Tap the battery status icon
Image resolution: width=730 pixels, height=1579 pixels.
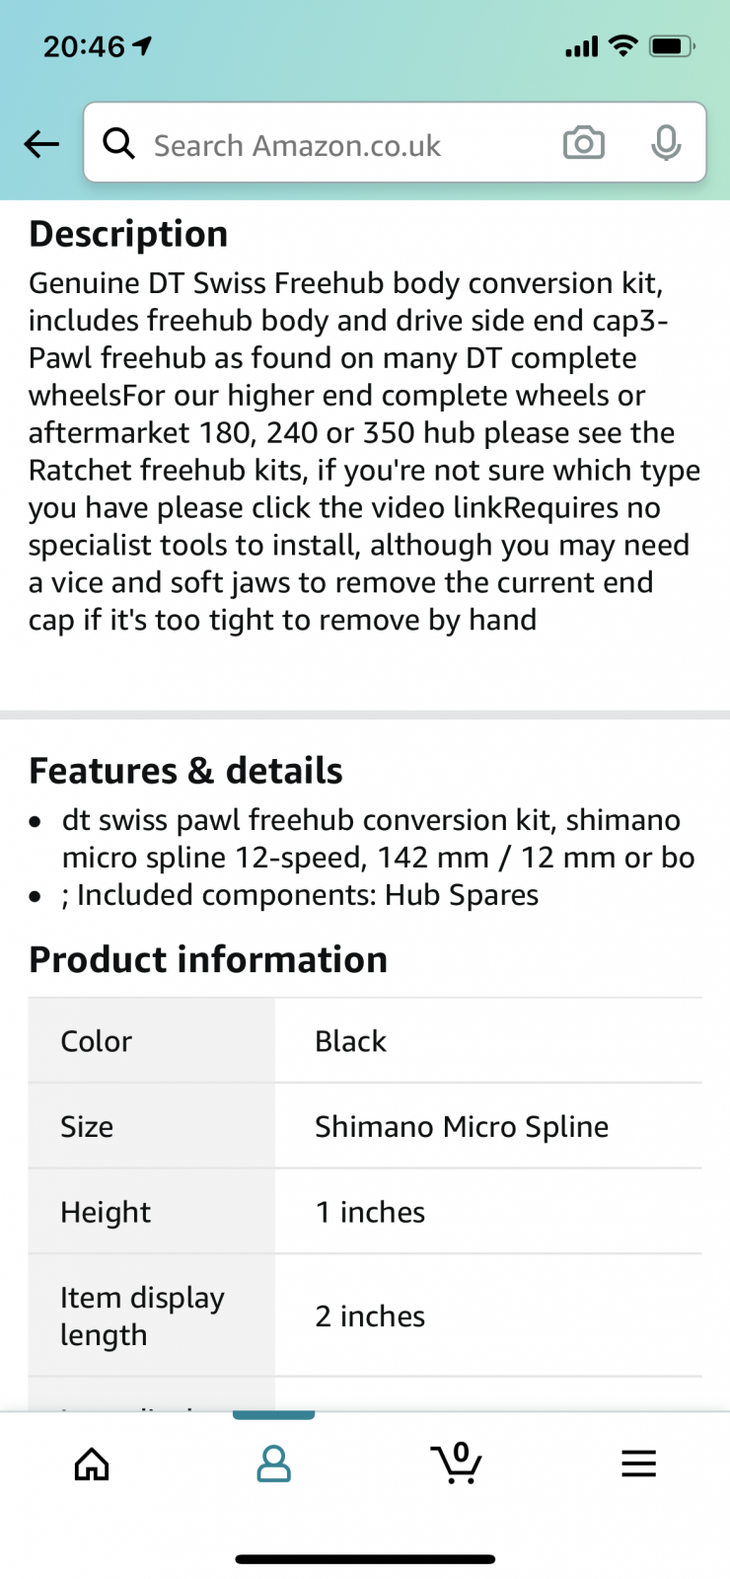click(673, 46)
